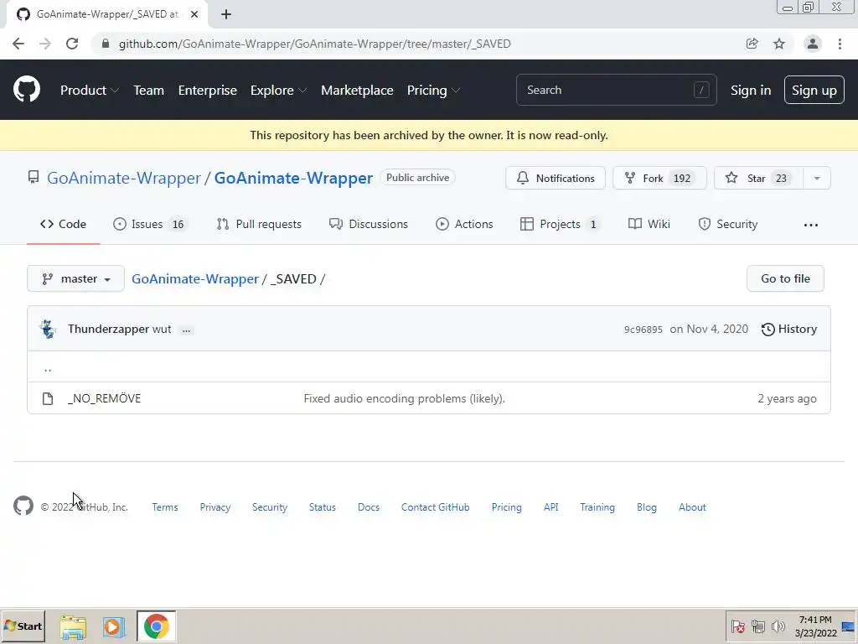Open the Wiki tab
The image size is (858, 644).
(649, 224)
